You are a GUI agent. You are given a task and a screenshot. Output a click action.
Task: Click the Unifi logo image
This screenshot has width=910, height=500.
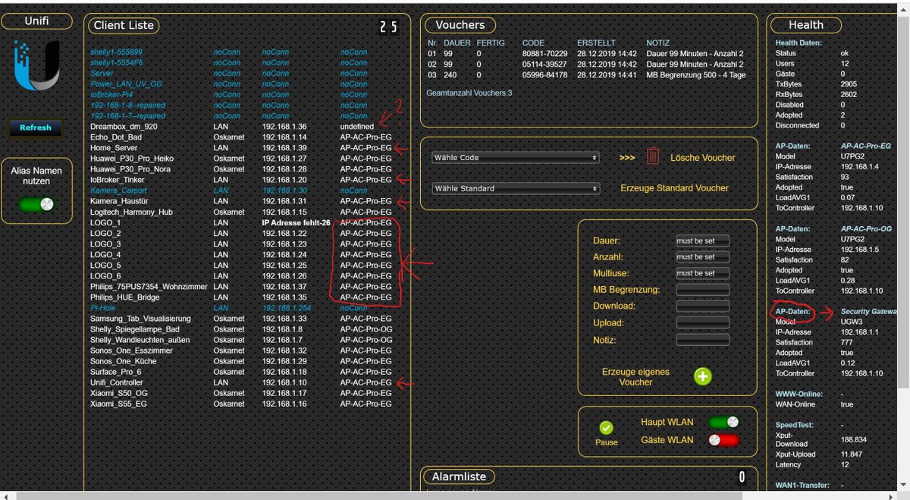[x=36, y=66]
